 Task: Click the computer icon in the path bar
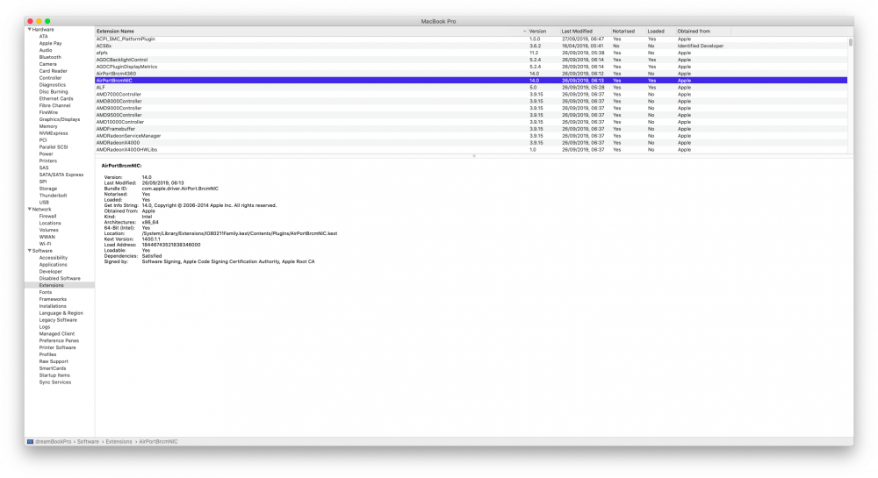pyautogui.click(x=30, y=442)
